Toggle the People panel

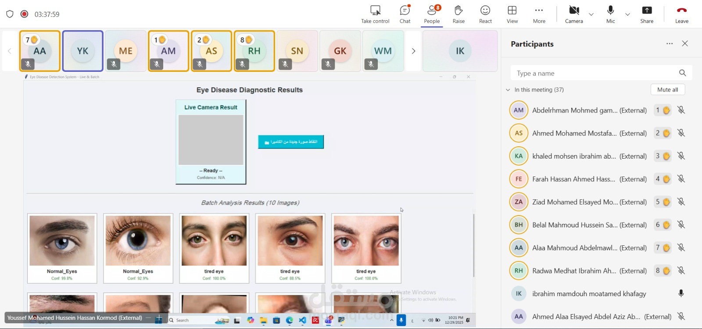pyautogui.click(x=432, y=14)
